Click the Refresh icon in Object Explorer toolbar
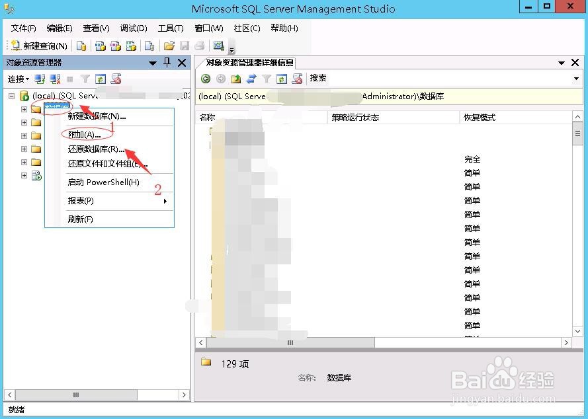 pyautogui.click(x=101, y=79)
